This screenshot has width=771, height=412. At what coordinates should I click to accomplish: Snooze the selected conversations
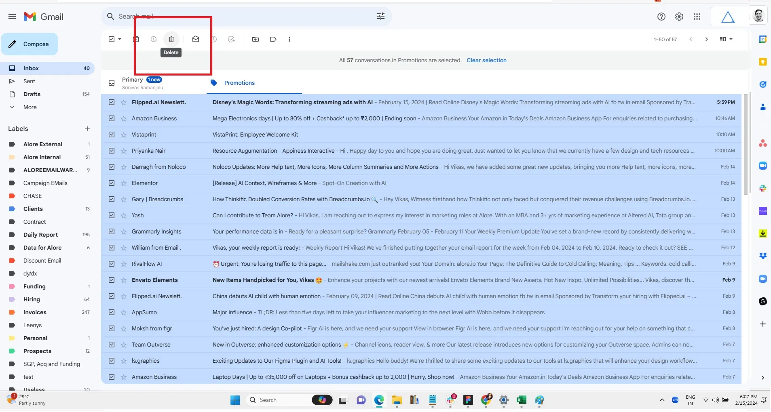pyautogui.click(x=214, y=39)
